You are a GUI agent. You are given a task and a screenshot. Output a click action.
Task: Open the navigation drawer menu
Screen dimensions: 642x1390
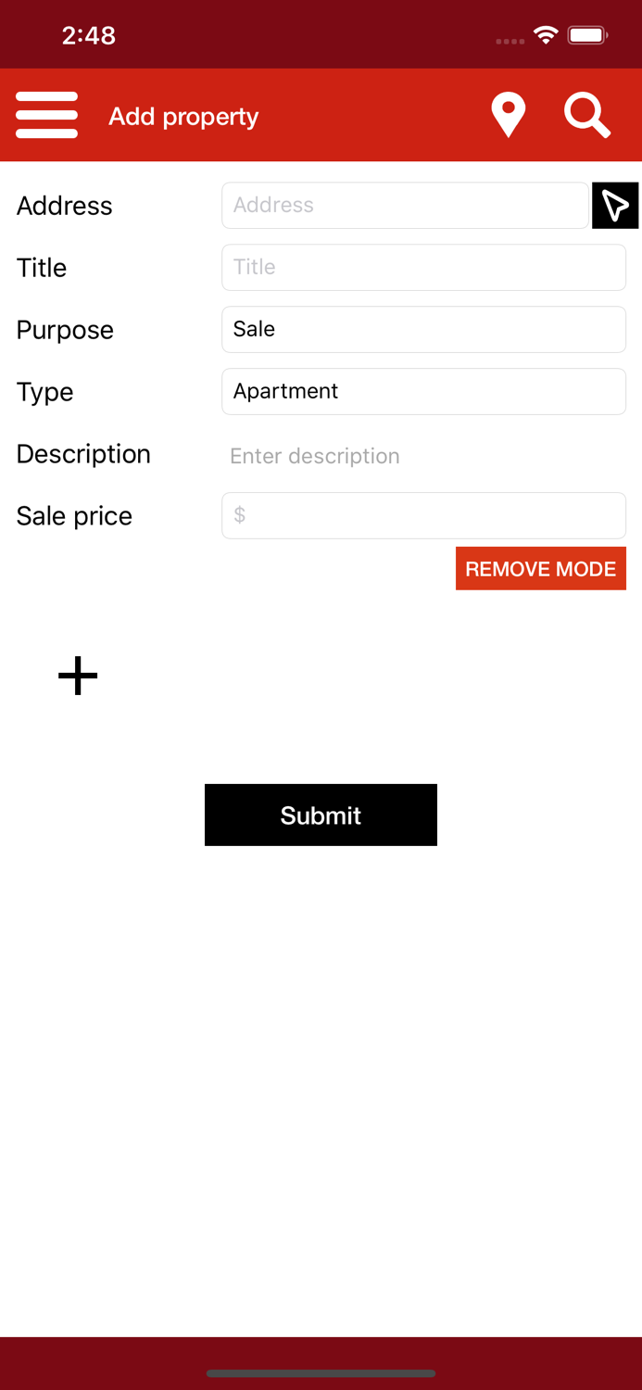(x=46, y=115)
